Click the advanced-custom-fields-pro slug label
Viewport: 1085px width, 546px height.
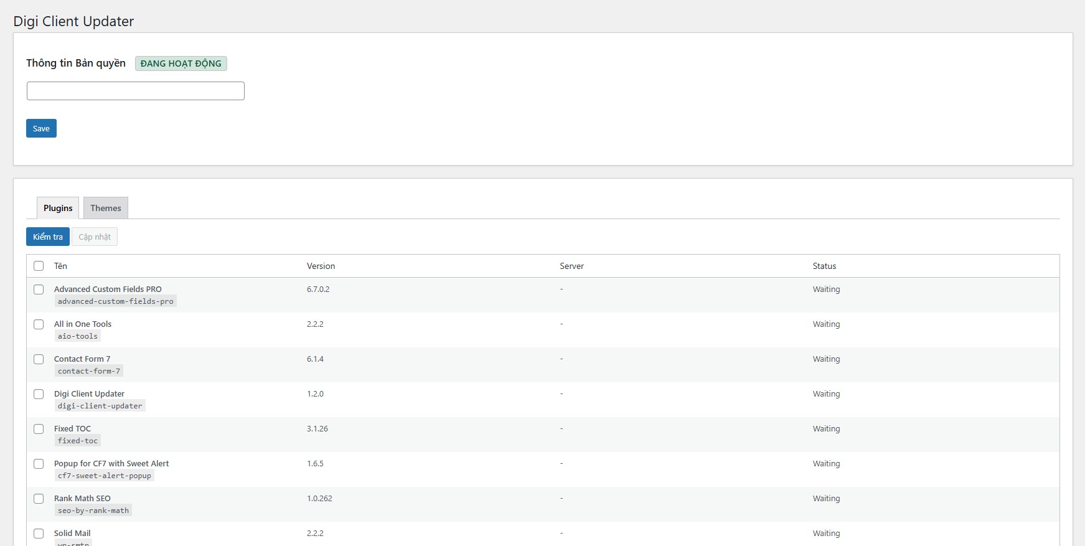[115, 301]
